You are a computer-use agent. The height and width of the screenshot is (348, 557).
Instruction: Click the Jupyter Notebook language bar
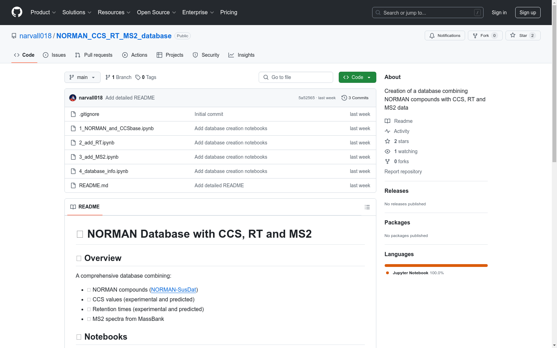[436, 266]
